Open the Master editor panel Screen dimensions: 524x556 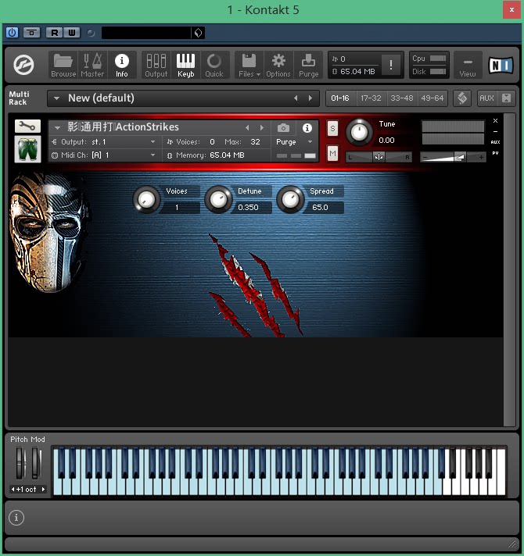pos(92,66)
